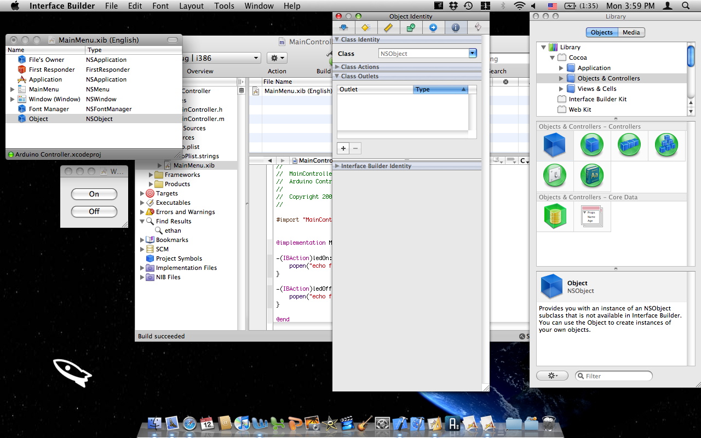The width and height of the screenshot is (701, 438).
Task: Expand the Class Actions section
Action: pos(337,67)
